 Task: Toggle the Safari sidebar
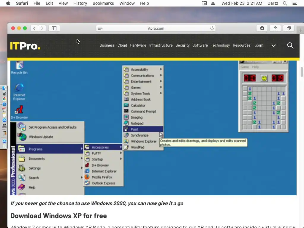(x=54, y=28)
